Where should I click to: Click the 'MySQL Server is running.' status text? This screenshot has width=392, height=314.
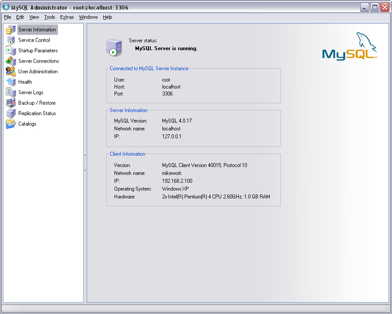click(x=166, y=48)
